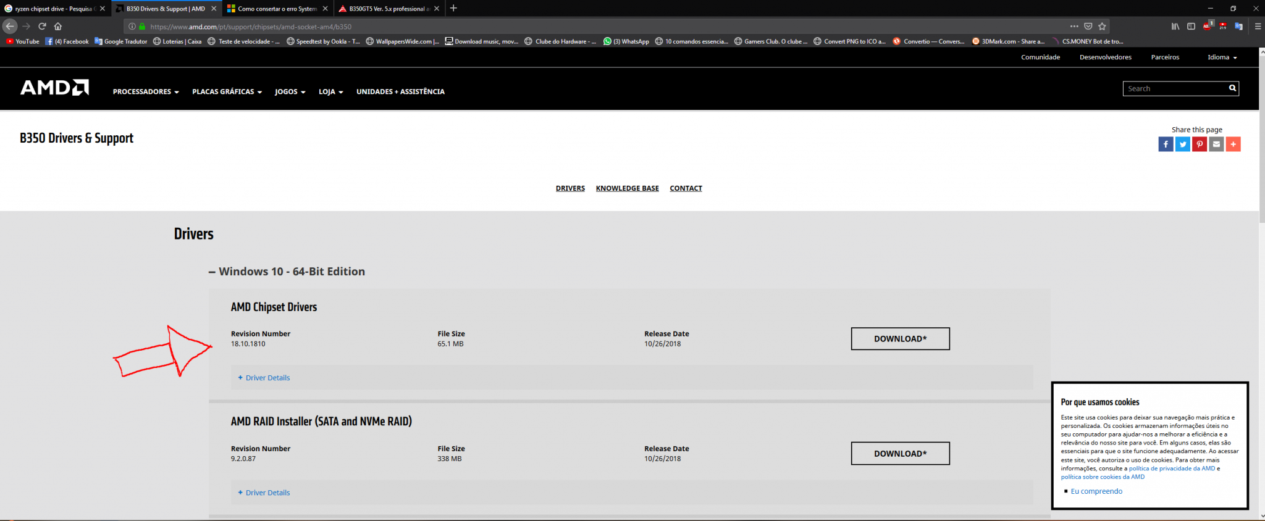The height and width of the screenshot is (521, 1265).
Task: Open Processadores dropdown menu
Action: [146, 91]
